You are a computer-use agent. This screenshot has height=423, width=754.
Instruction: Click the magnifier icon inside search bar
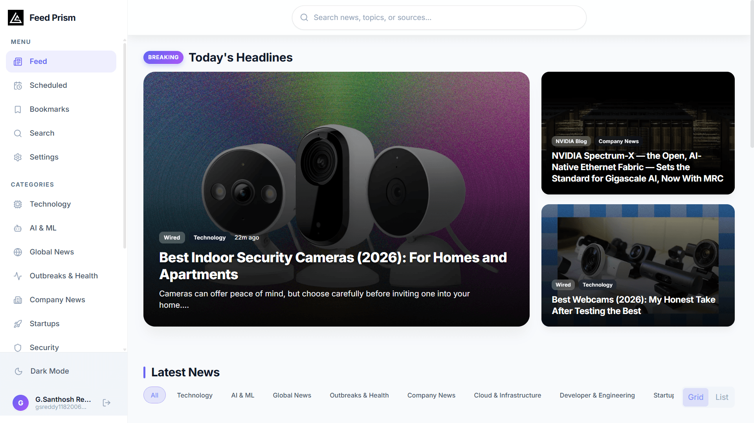(x=304, y=18)
